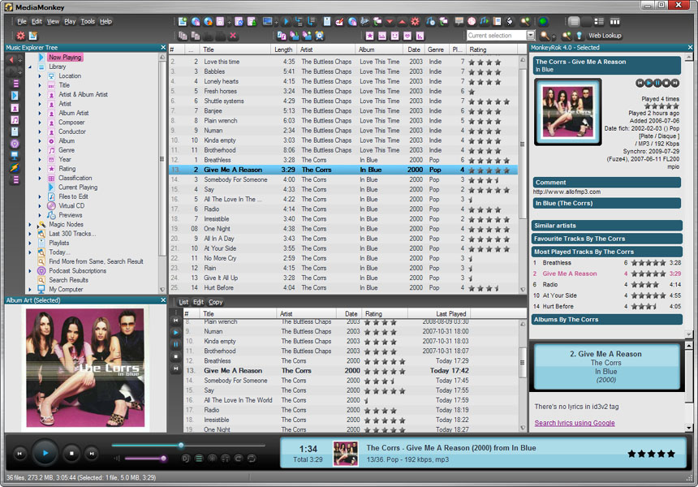Click the Search lyrics using Google link
This screenshot has height=487, width=698.
point(574,423)
